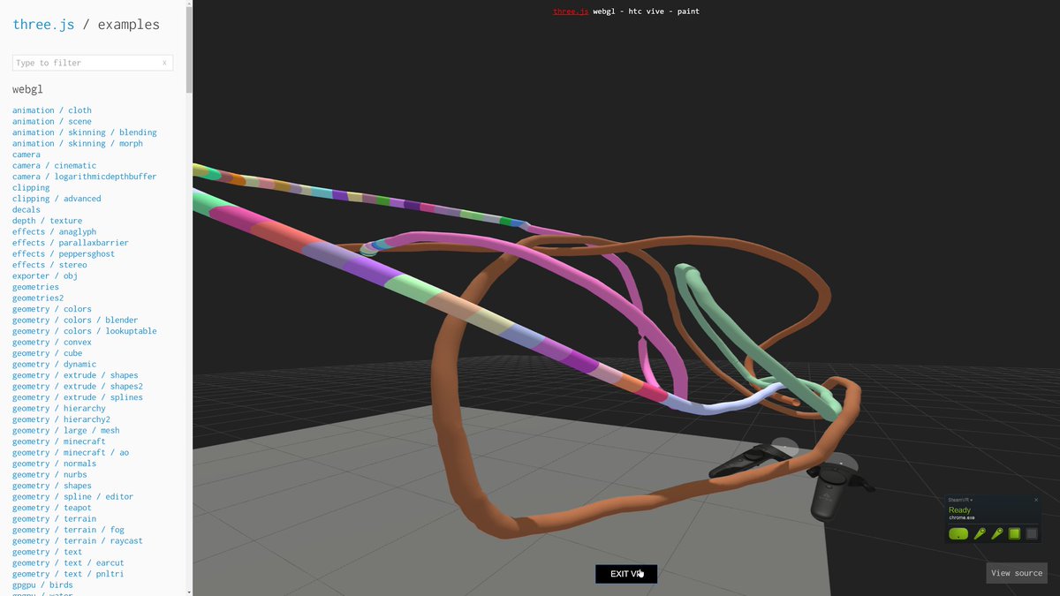This screenshot has height=596, width=1060.
Task: Open the camera / cinematic example
Action: click(52, 165)
